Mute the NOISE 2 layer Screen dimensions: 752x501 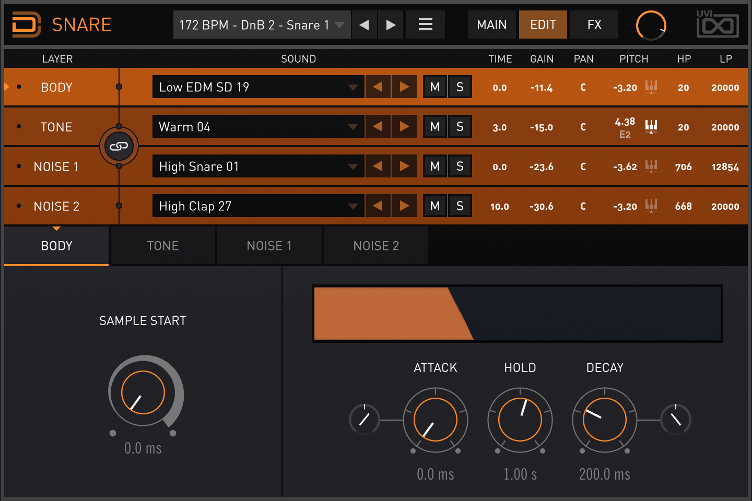point(434,206)
